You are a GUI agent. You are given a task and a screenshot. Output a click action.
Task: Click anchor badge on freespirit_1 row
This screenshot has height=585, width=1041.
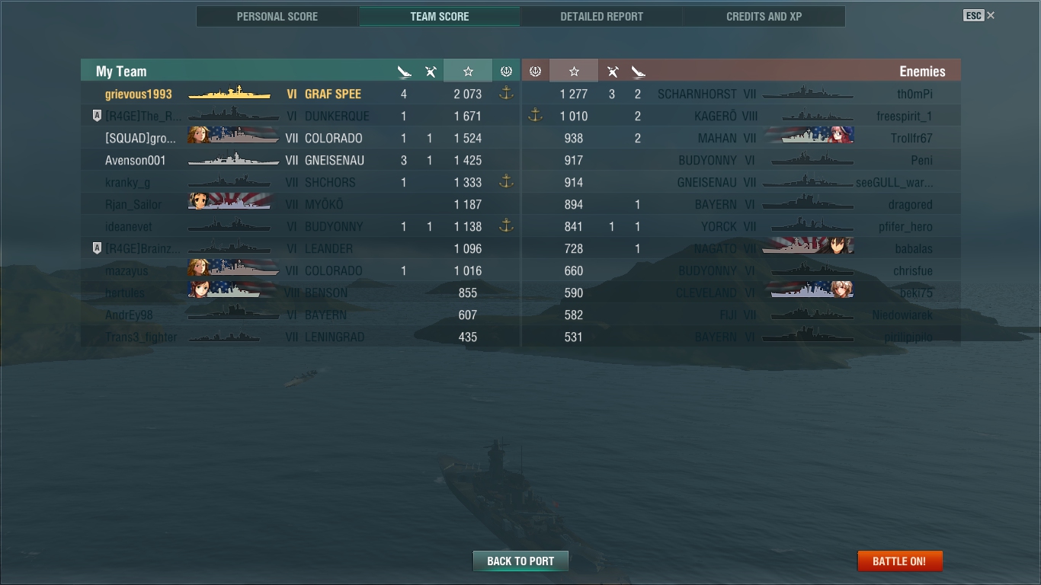click(535, 116)
